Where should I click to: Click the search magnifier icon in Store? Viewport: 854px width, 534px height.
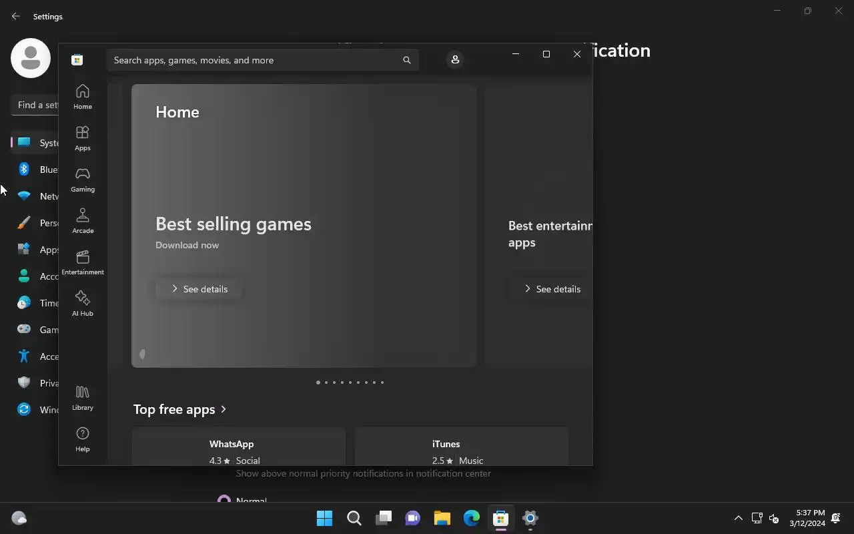(x=407, y=60)
